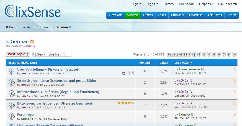Go to page 5 in pagination
The image size is (242, 126).
(214, 54)
